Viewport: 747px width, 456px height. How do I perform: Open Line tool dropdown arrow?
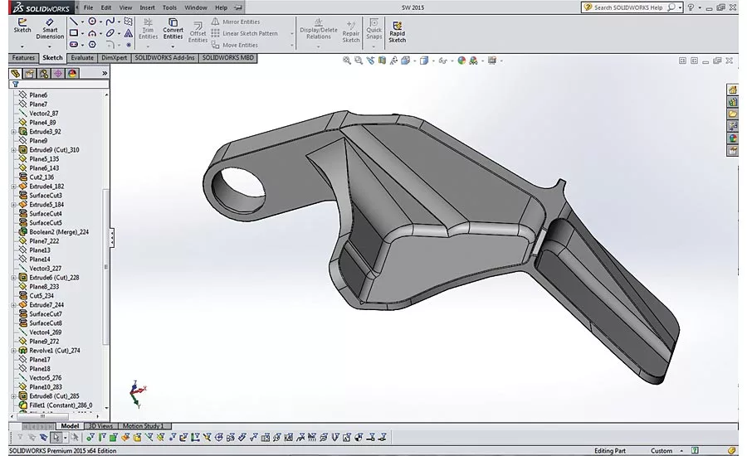coord(82,22)
